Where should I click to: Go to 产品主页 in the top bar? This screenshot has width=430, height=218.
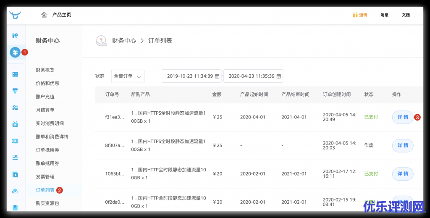62,15
